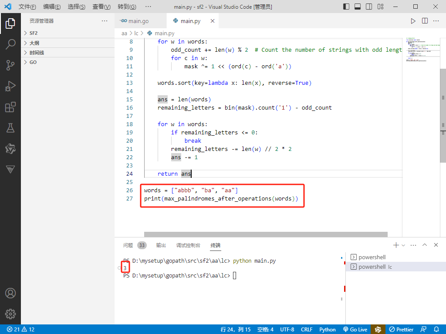Open notifications bell icon

click(436, 330)
